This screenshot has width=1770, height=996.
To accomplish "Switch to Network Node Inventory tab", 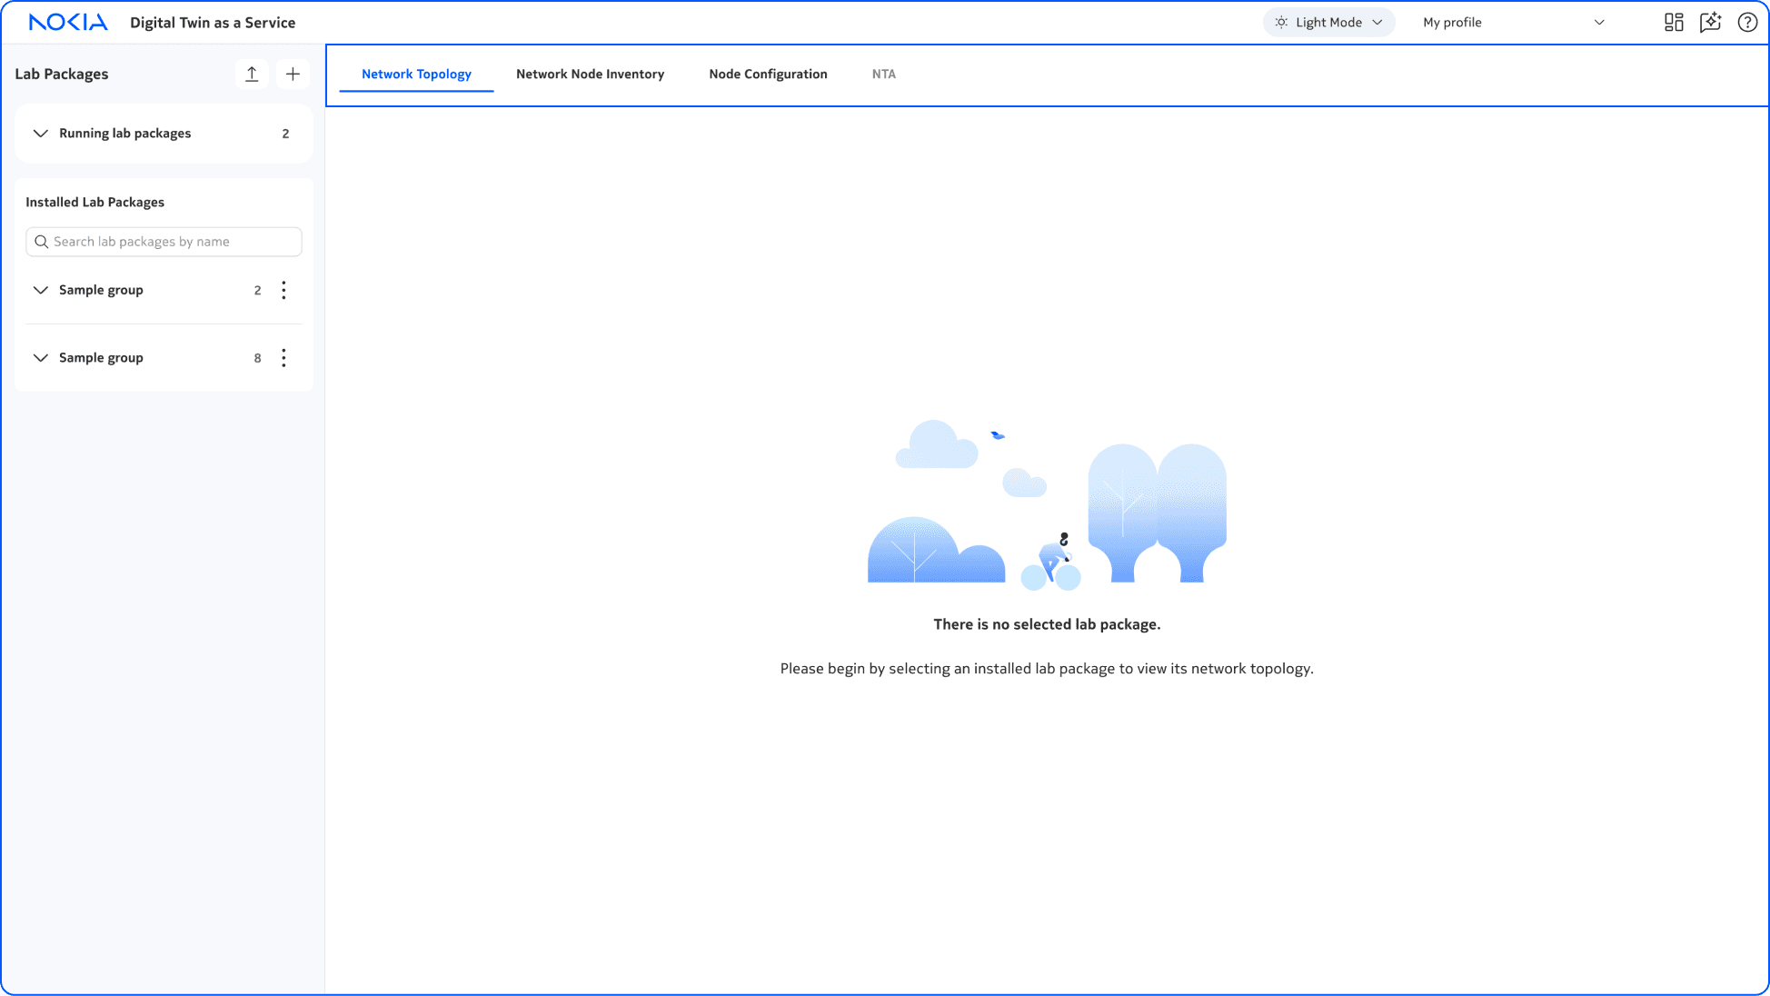I will tap(590, 75).
